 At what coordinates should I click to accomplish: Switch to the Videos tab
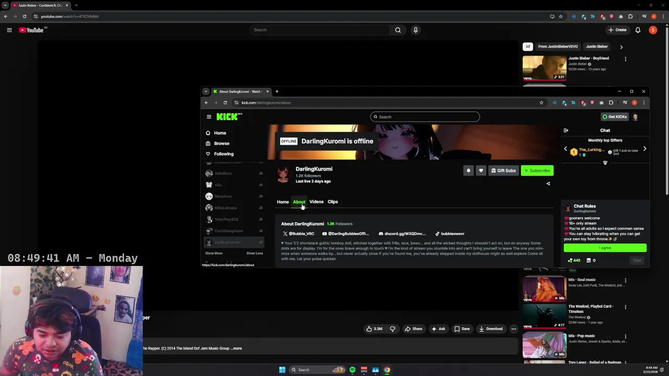pyautogui.click(x=316, y=202)
